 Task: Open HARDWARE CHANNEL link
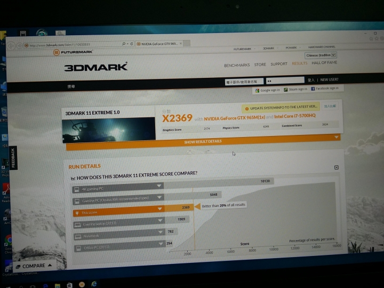[x=322, y=47]
